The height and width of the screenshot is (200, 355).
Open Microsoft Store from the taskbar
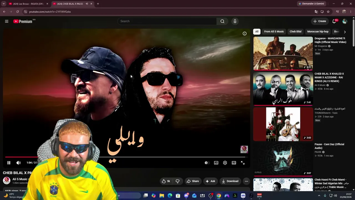coord(178,196)
